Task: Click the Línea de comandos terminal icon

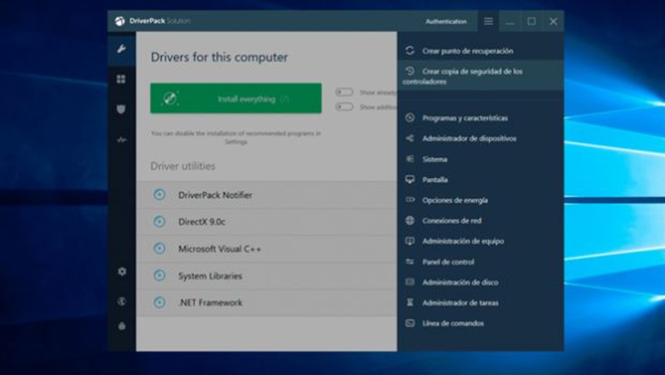Action: coord(410,323)
